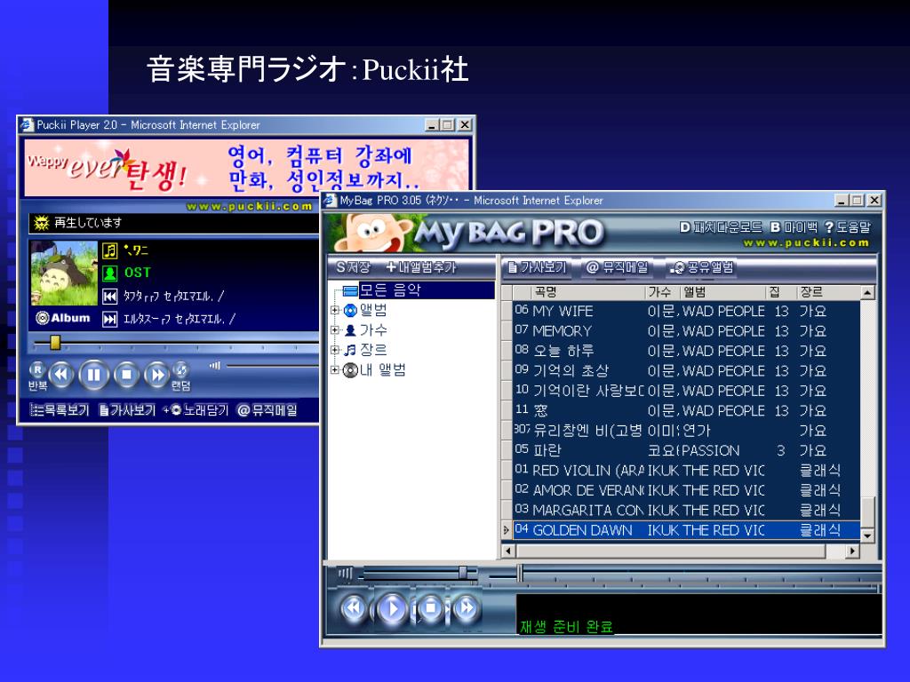
Task: Click the music note song title icon
Action: (x=109, y=250)
